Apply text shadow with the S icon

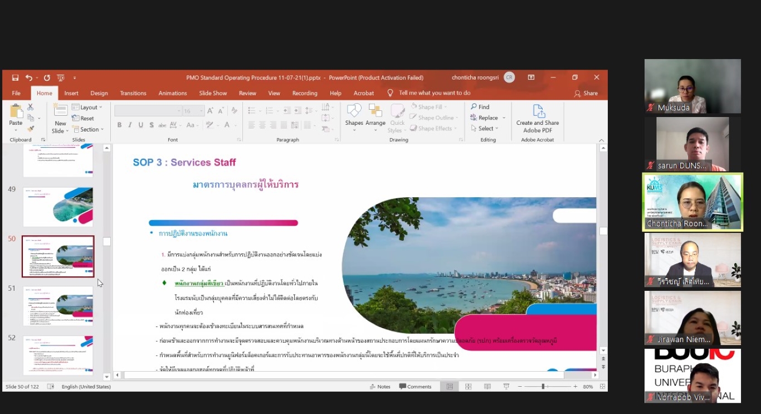(152, 125)
